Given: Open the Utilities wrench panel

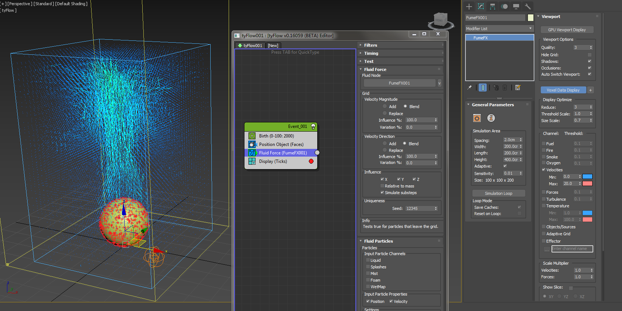Looking at the screenshot, I should pos(528,7).
